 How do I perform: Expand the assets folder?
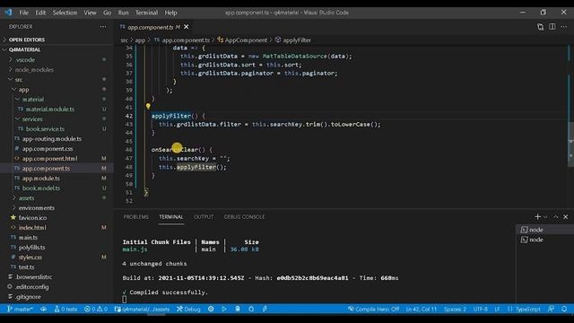[57, 197]
